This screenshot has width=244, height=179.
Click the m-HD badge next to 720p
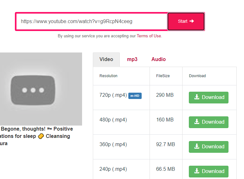click(x=135, y=96)
